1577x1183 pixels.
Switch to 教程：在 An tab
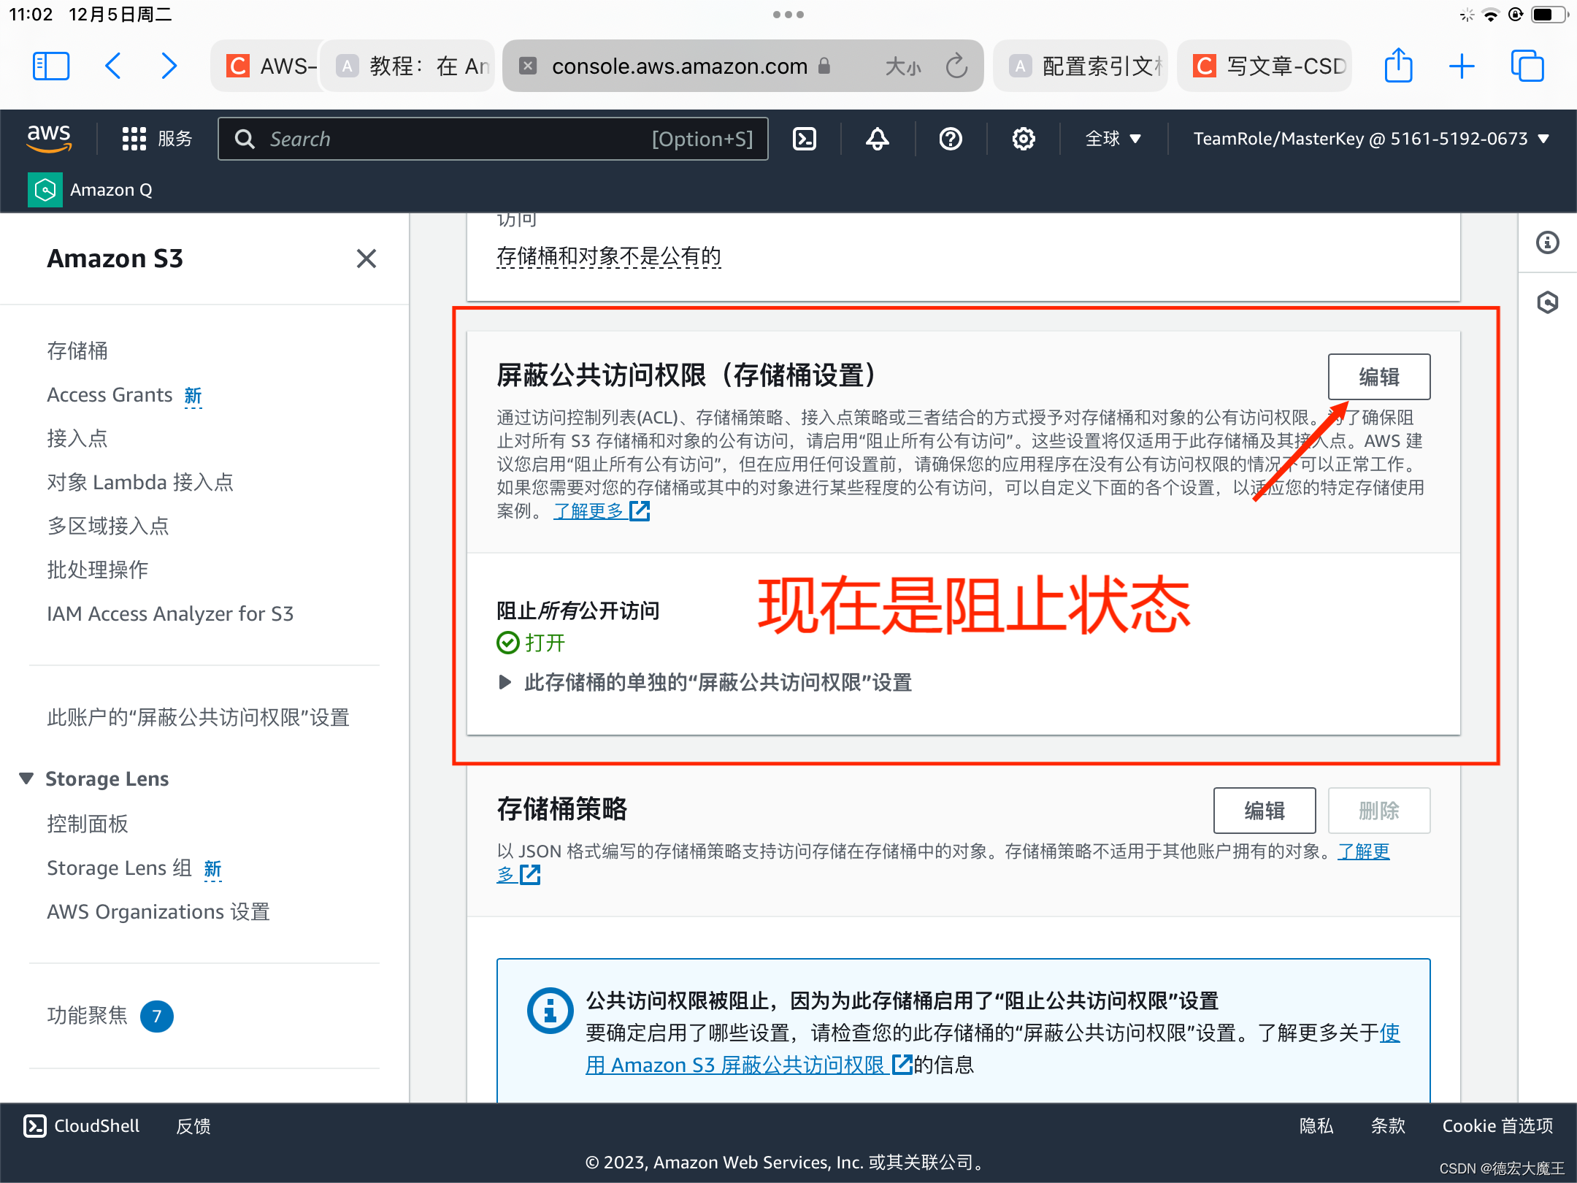[x=409, y=66]
